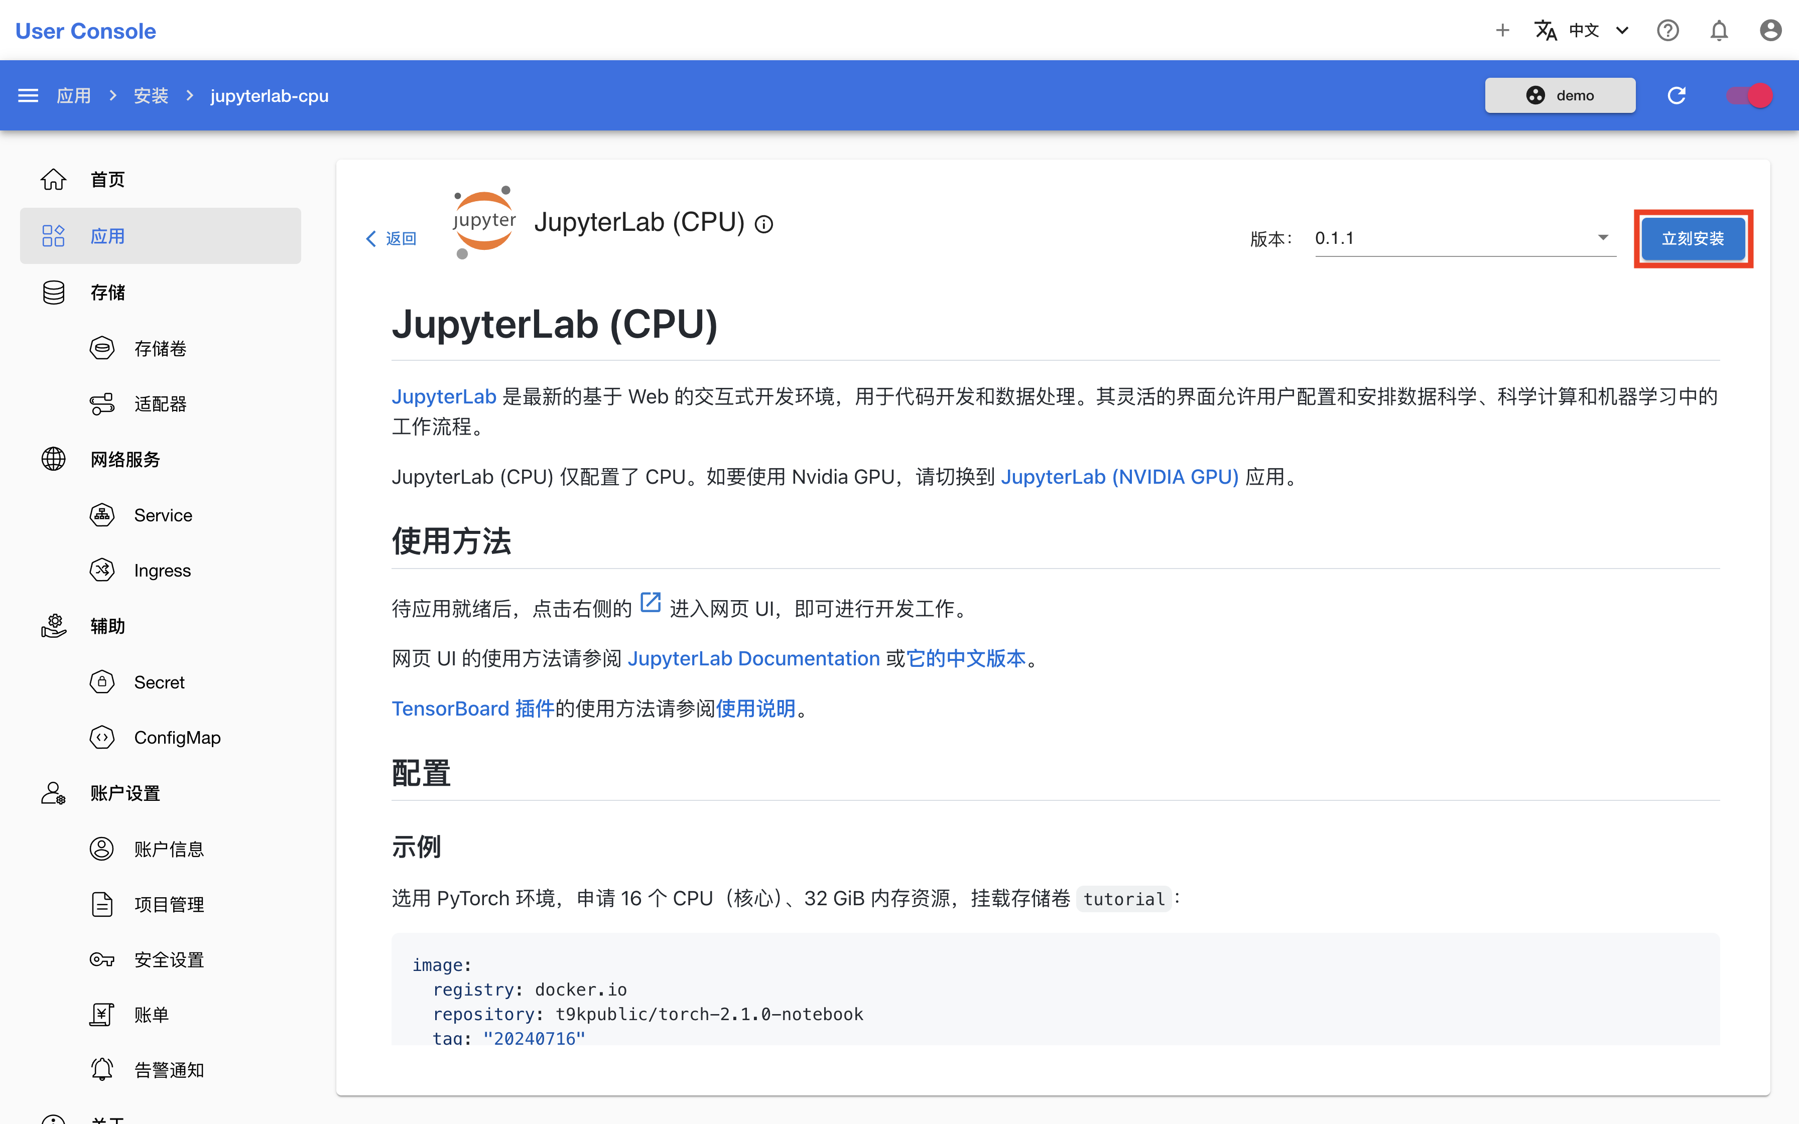Click the 存储卷 volume icon
Image resolution: width=1799 pixels, height=1124 pixels.
pyautogui.click(x=102, y=348)
